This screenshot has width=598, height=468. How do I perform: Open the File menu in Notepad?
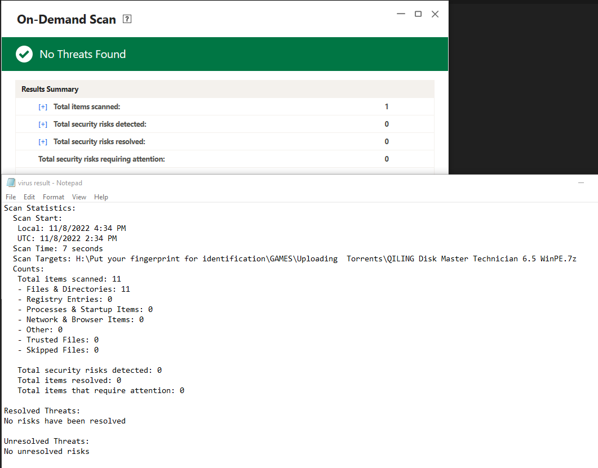click(x=11, y=197)
